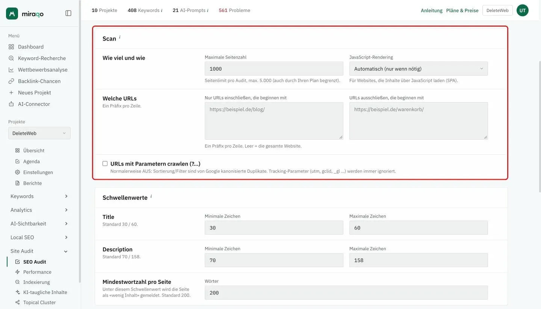
Task: Click the Topical Cluster nodes icon
Action: [x=17, y=302]
